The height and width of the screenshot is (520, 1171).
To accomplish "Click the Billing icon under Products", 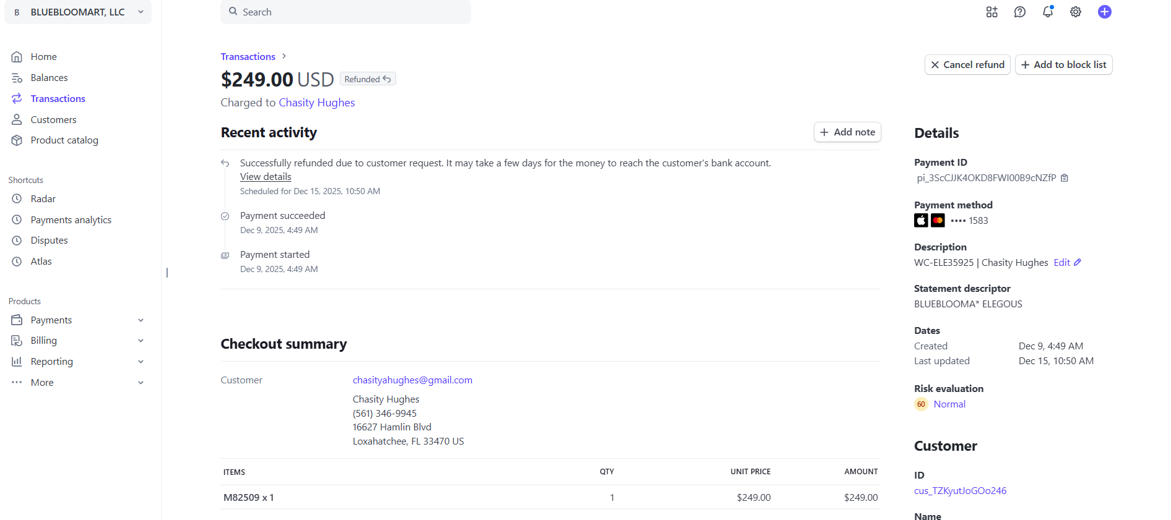I will coord(17,341).
